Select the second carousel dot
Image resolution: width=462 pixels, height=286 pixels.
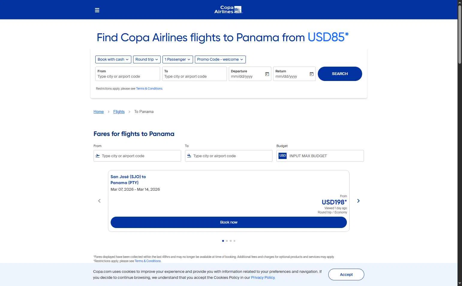coord(227,241)
